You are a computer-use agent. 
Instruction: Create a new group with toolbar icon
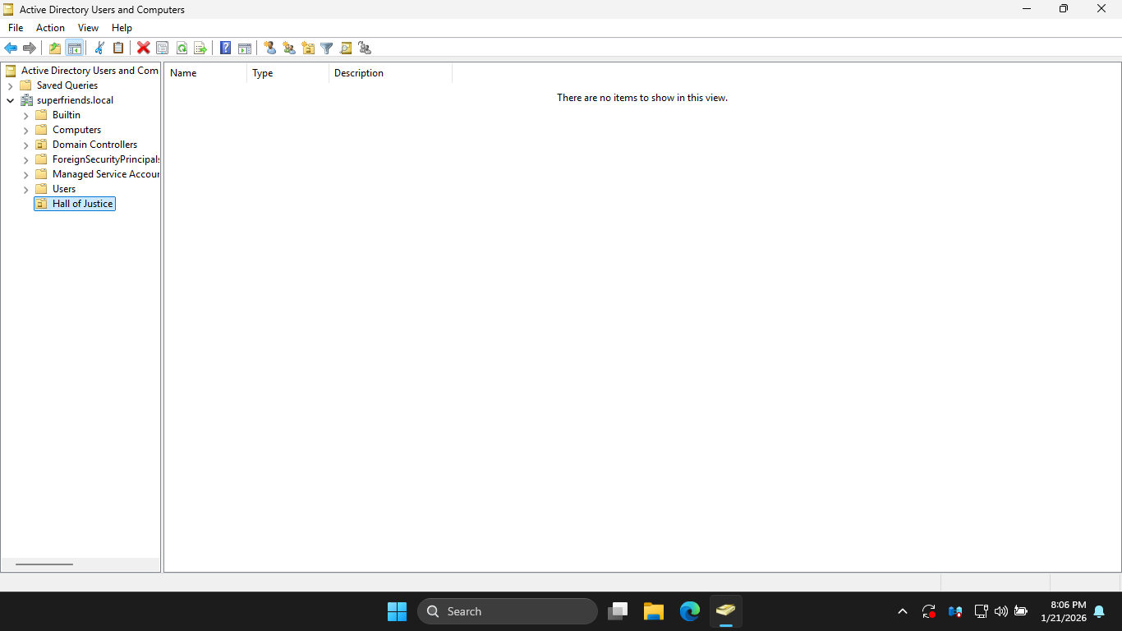pyautogui.click(x=288, y=48)
